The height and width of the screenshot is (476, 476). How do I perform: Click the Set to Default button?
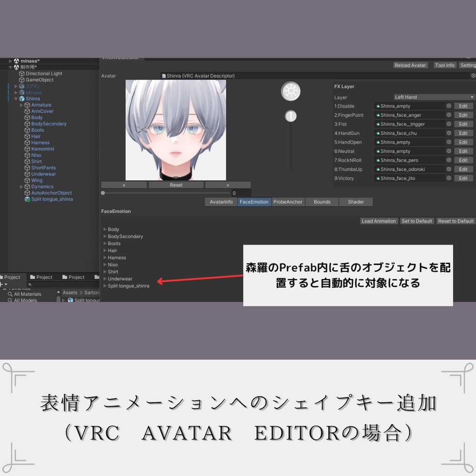pos(417,221)
